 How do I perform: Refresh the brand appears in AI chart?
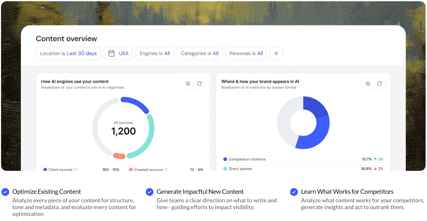[379, 84]
